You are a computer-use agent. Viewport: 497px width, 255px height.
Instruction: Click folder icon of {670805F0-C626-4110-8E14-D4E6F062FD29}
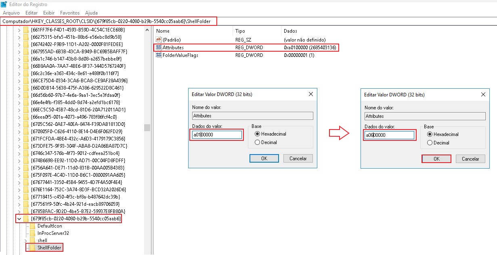(26, 132)
